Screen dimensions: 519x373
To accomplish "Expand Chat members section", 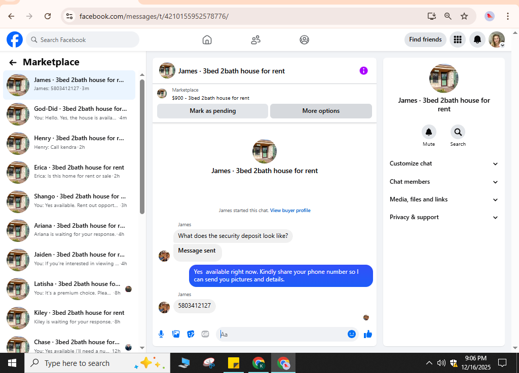I will pos(443,182).
